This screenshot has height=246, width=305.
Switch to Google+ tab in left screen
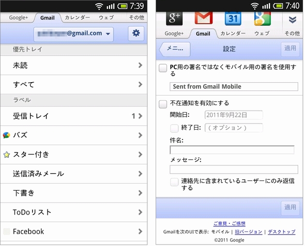click(19, 18)
